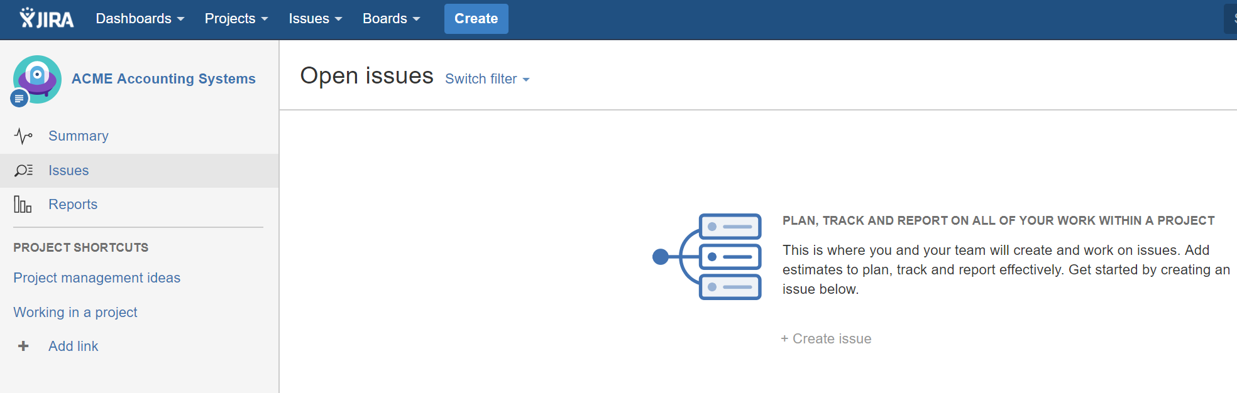Click the ACME project avatar icon
Screen dimensions: 1237x393
[x=38, y=79]
